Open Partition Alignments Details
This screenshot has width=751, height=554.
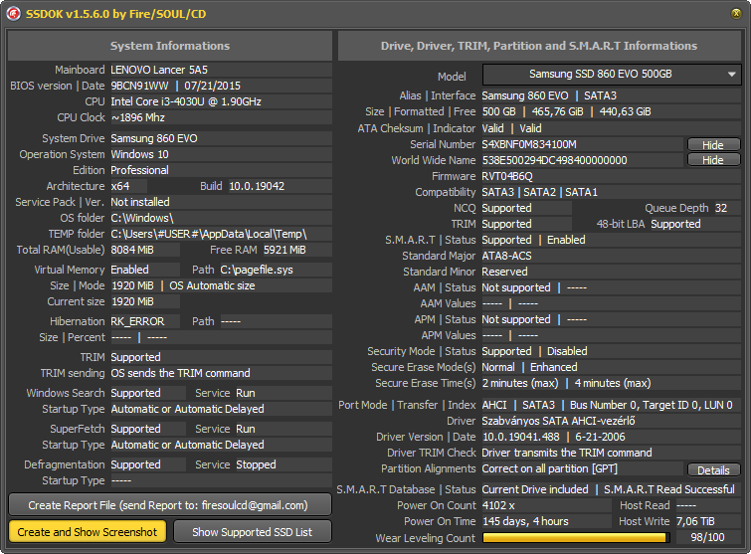[x=713, y=470]
